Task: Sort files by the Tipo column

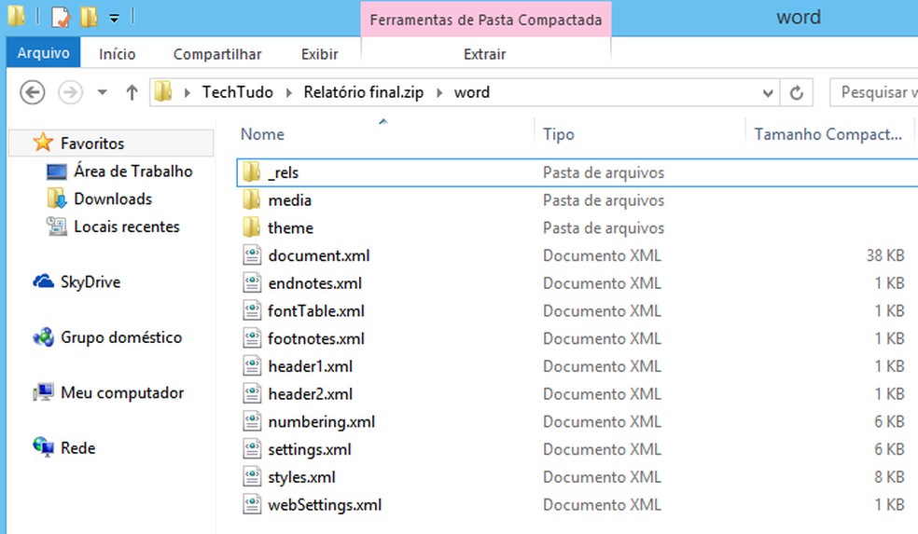Action: [559, 134]
